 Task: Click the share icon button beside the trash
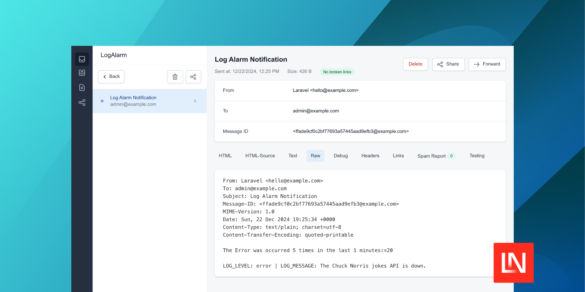tap(193, 77)
